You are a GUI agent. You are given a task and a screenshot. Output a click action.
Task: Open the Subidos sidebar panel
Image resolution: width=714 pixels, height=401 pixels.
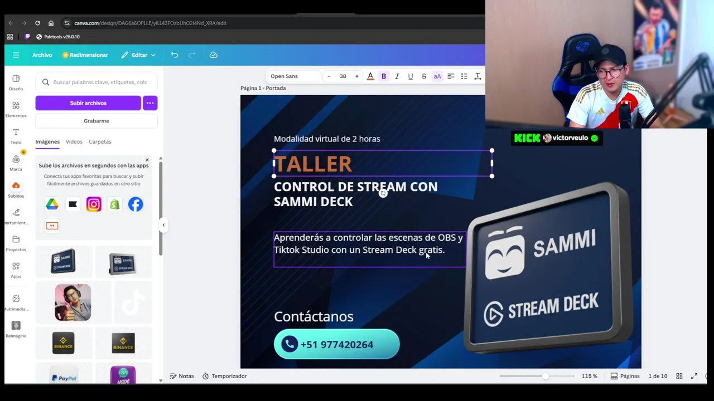click(16, 189)
